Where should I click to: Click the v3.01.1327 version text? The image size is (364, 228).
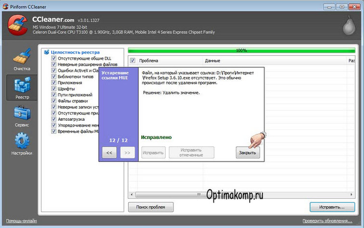click(x=89, y=20)
